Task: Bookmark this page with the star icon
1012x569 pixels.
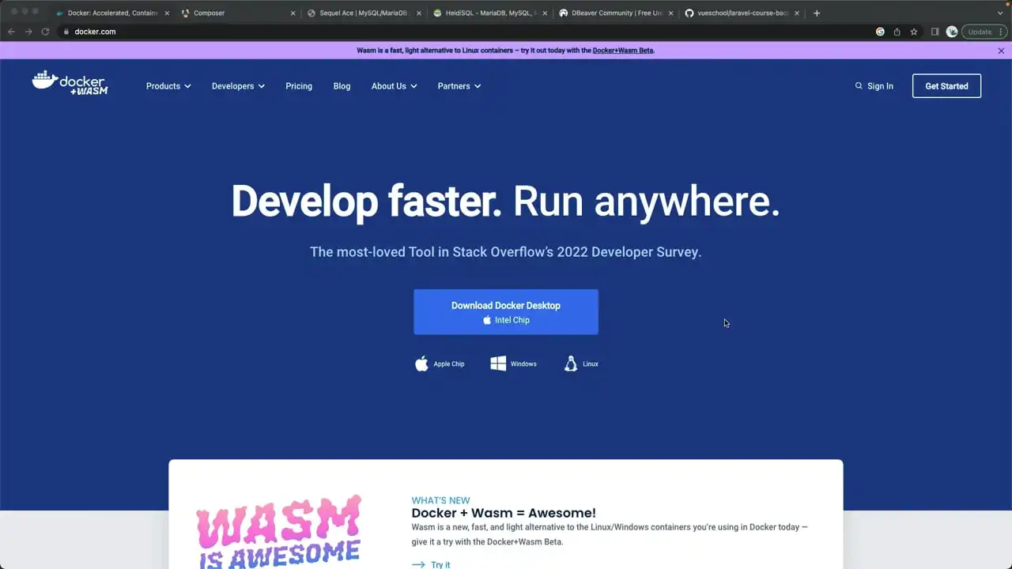Action: [914, 32]
